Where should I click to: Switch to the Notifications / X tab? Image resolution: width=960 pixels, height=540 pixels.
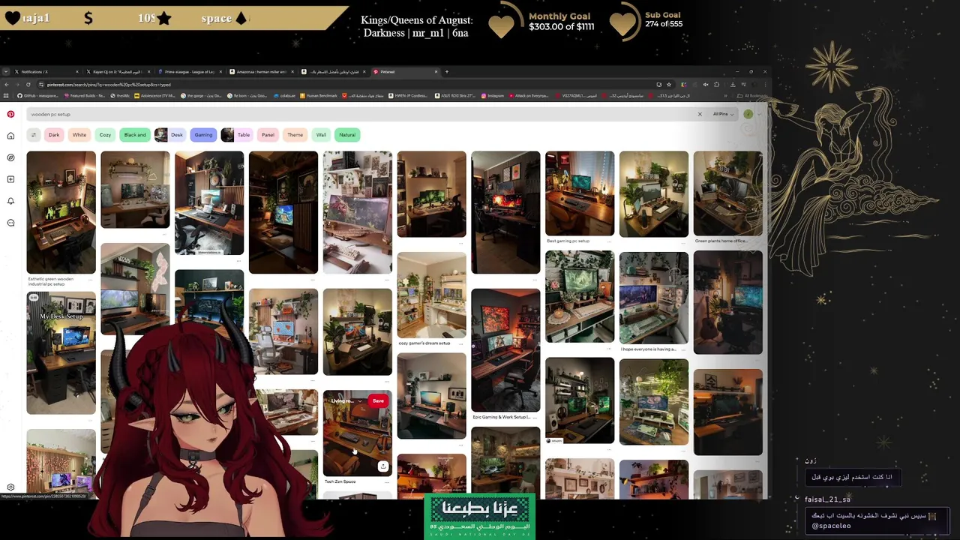click(x=45, y=72)
